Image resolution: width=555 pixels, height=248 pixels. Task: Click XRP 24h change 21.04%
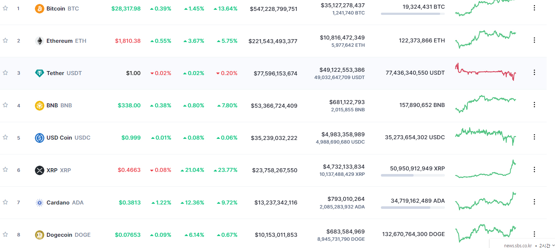192,170
